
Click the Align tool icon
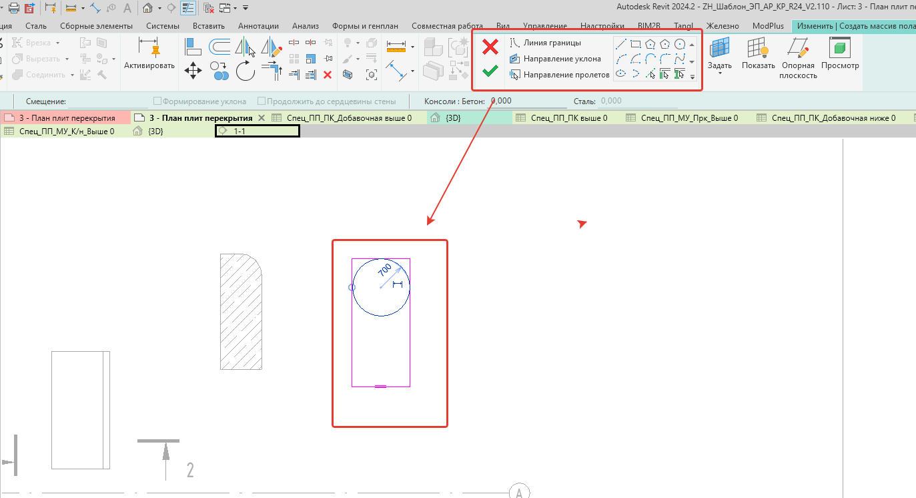click(x=193, y=47)
